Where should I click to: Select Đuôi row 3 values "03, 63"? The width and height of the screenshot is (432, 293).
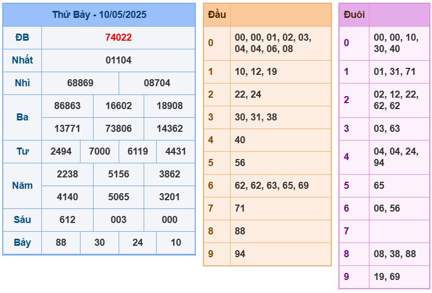coord(387,129)
